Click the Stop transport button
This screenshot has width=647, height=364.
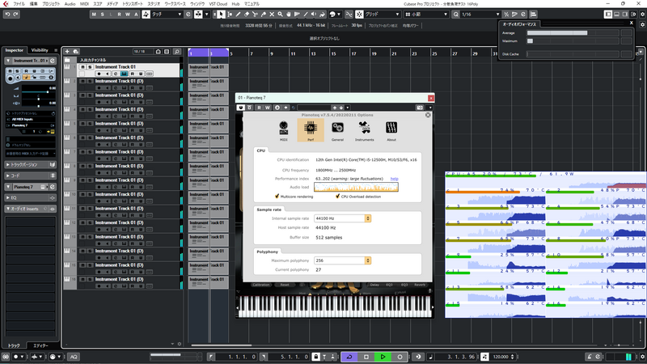click(x=366, y=357)
